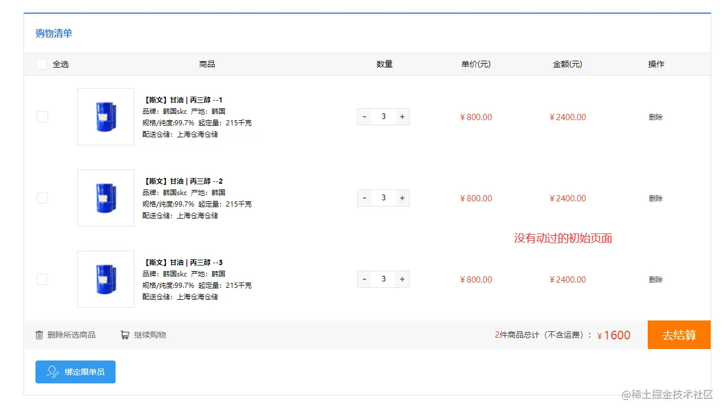
Task: Decrease quantity of product --1 with minus
Action: (x=365, y=117)
